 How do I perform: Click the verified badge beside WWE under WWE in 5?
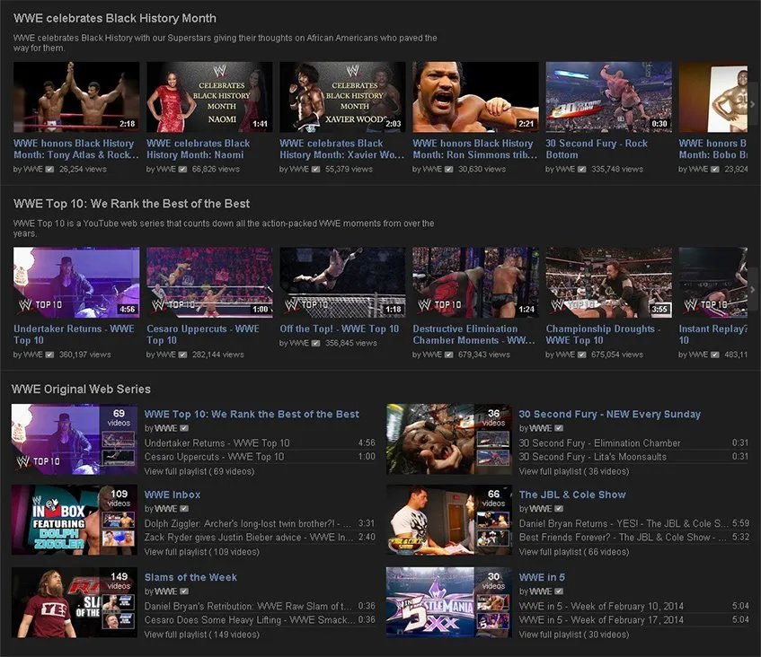[559, 591]
